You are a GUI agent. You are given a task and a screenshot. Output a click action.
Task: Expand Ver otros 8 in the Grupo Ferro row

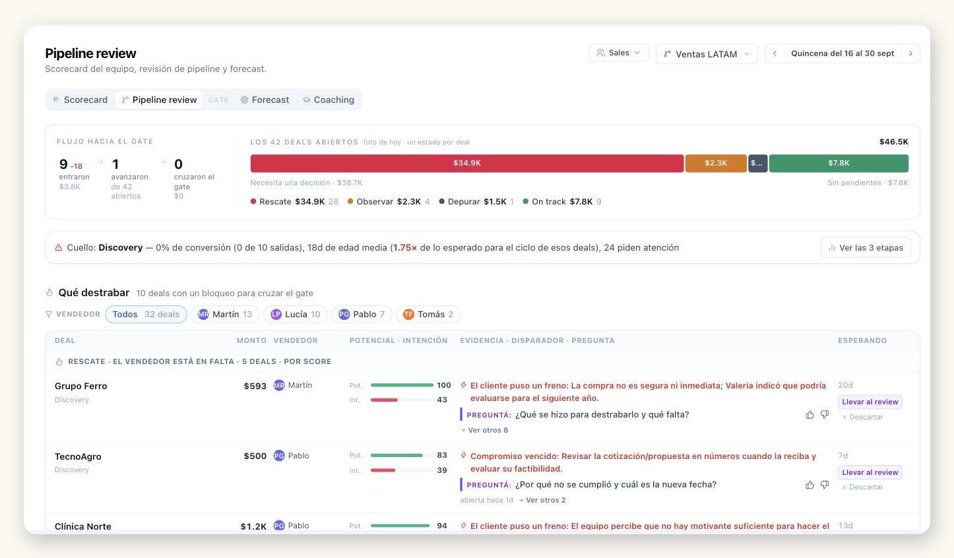484,430
